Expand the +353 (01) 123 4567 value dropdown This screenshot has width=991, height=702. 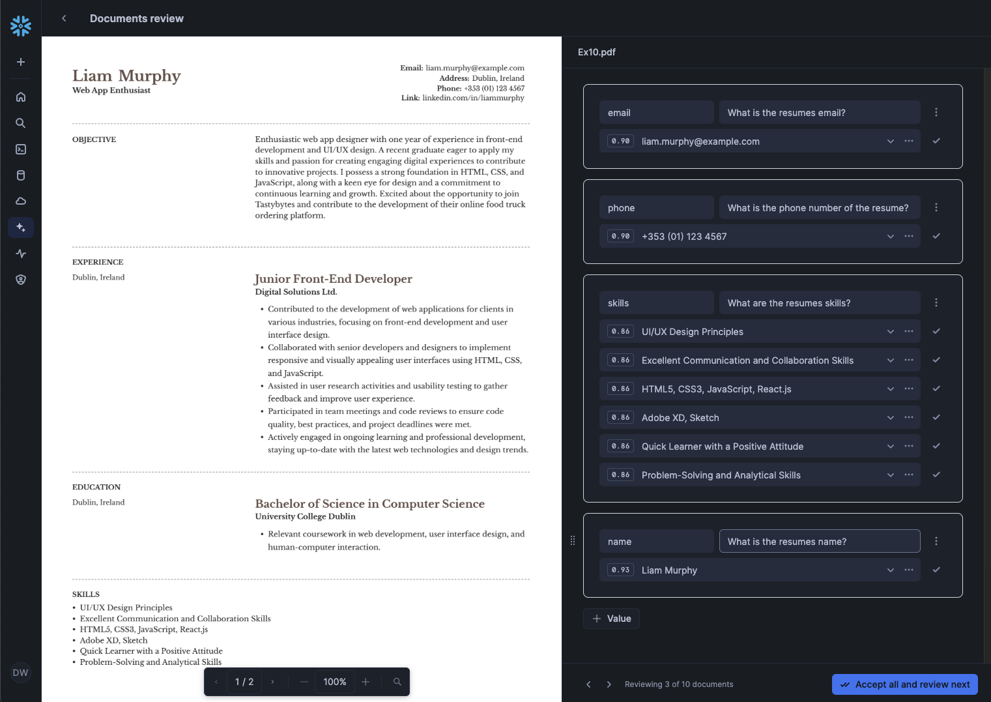point(890,236)
